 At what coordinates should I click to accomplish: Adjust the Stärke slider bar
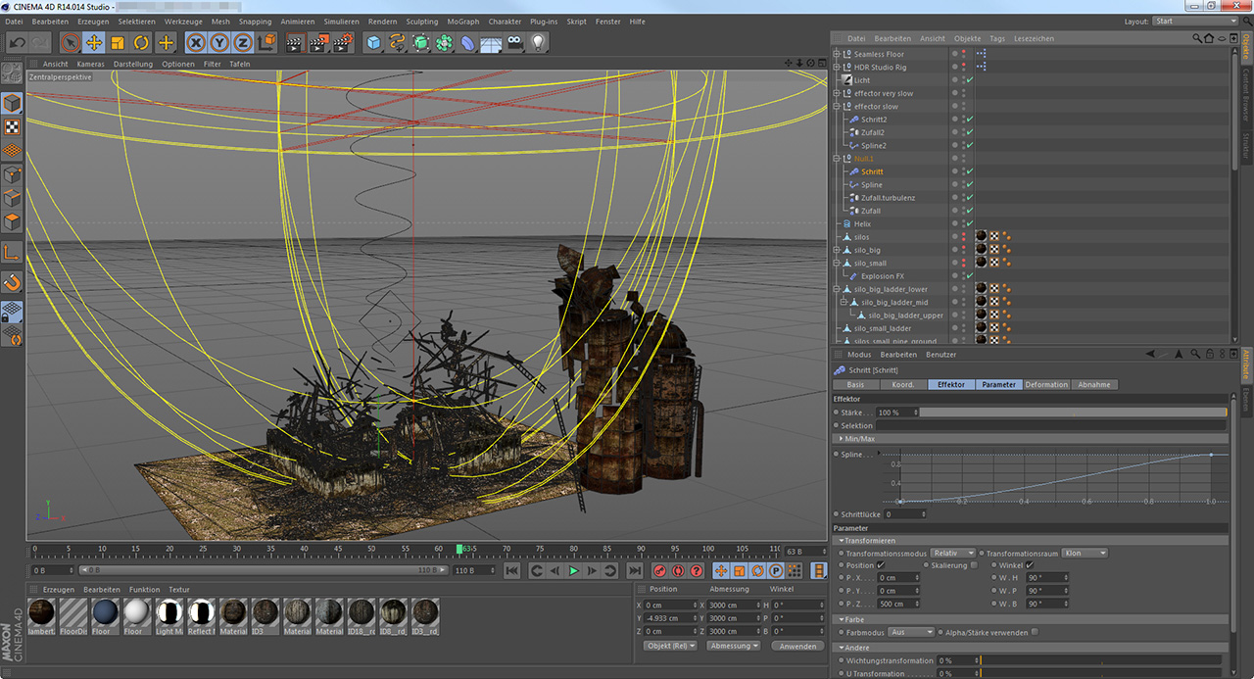[x=1074, y=412]
